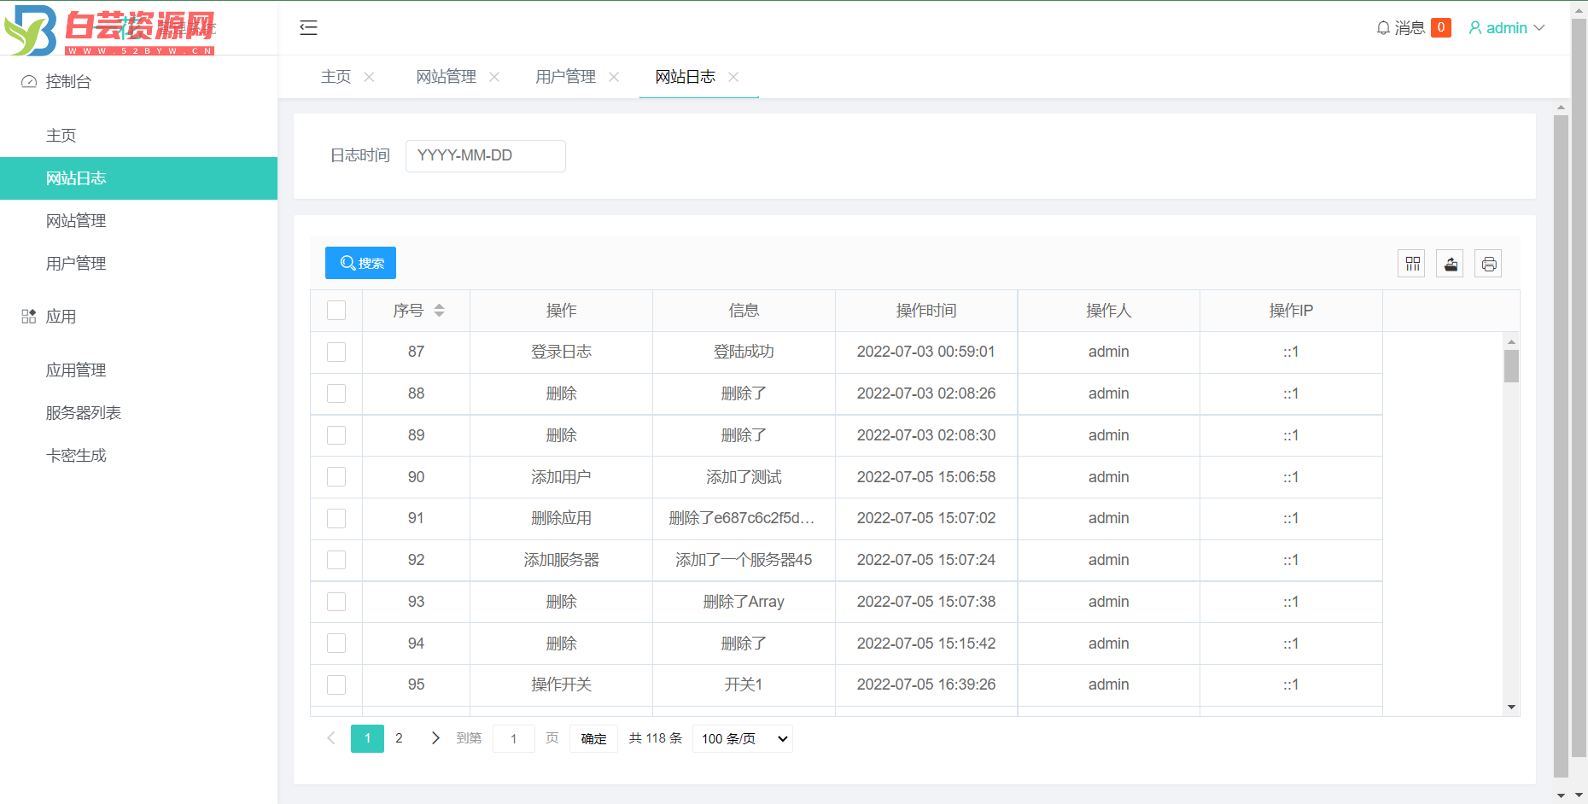This screenshot has height=804, width=1588.
Task: Click the cell 添加了一个服务器45
Action: tap(744, 560)
